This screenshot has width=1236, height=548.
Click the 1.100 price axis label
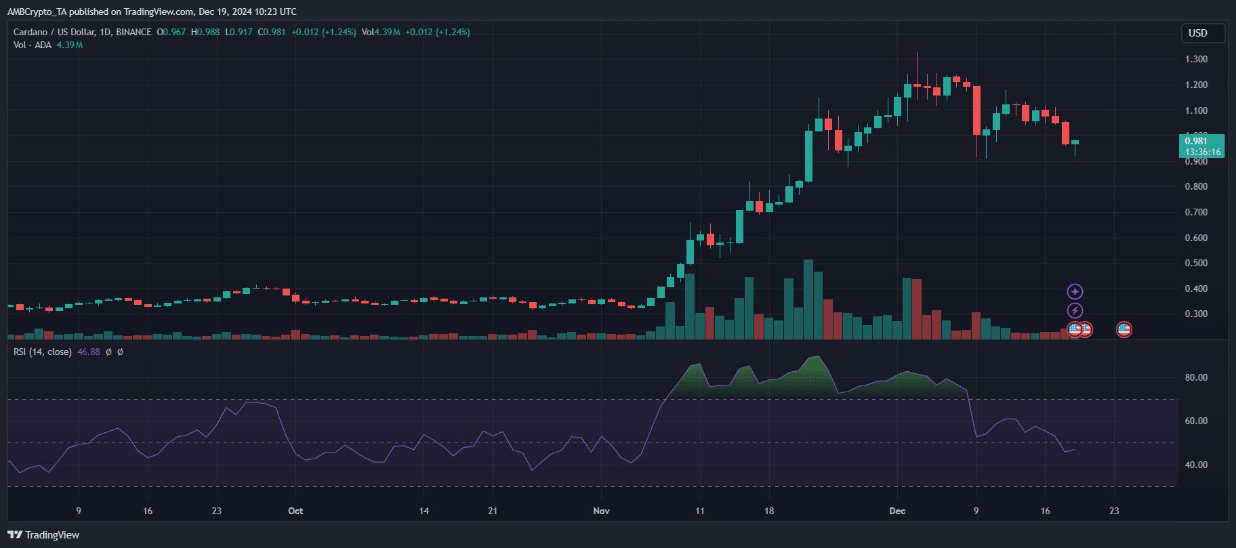1196,110
